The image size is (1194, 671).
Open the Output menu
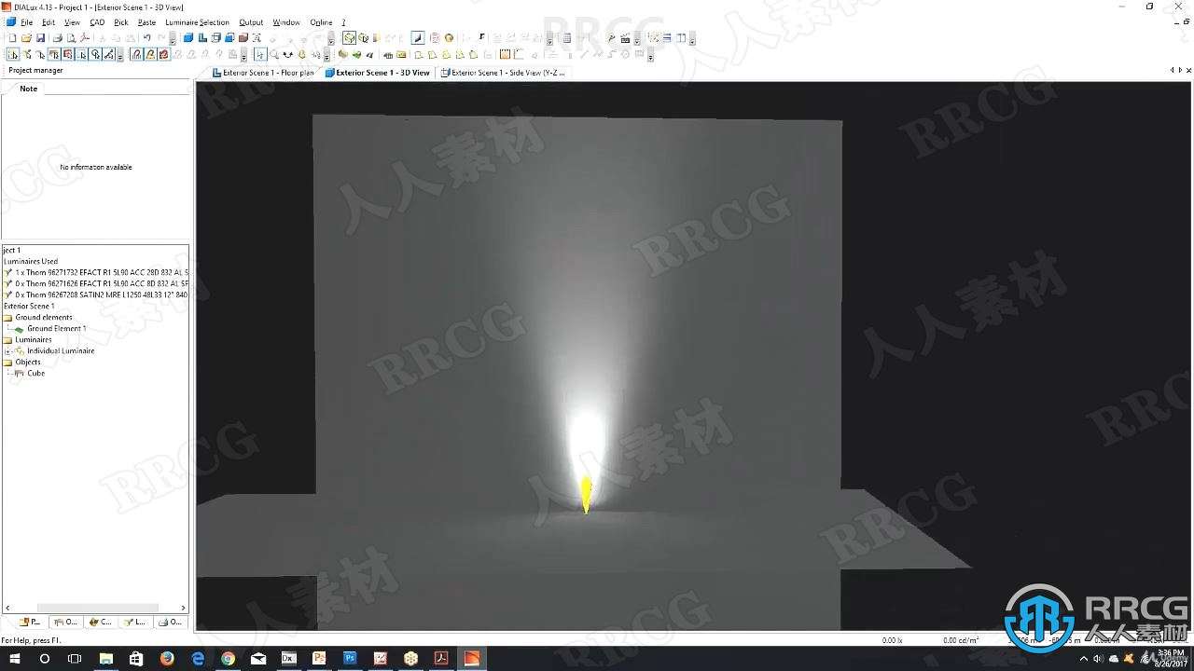click(251, 22)
